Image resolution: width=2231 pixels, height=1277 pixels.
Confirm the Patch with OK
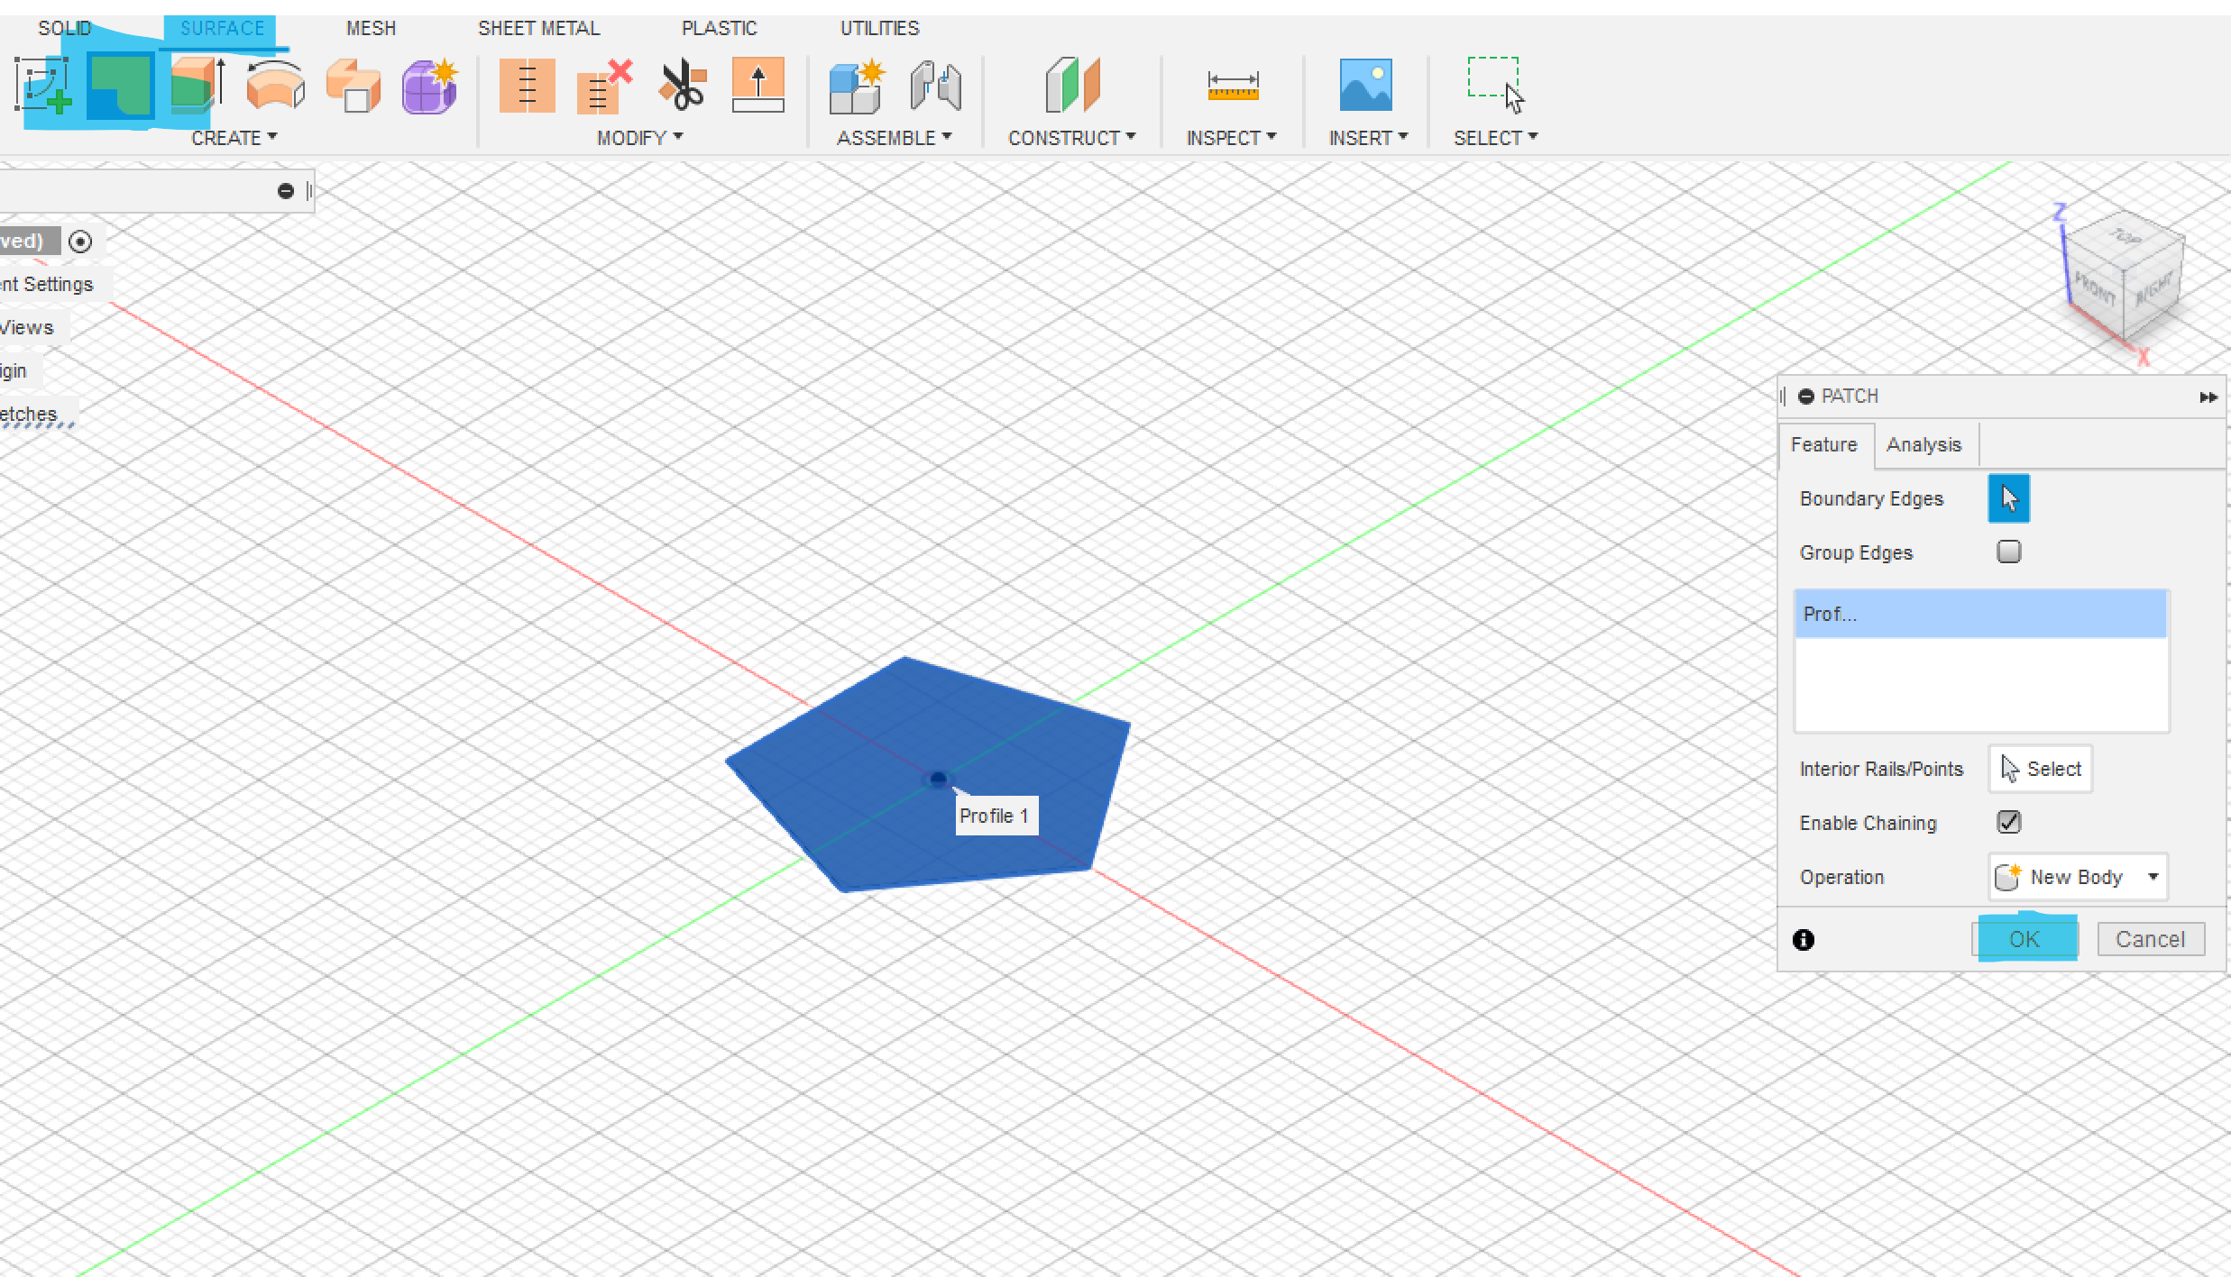pyautogui.click(x=2024, y=939)
